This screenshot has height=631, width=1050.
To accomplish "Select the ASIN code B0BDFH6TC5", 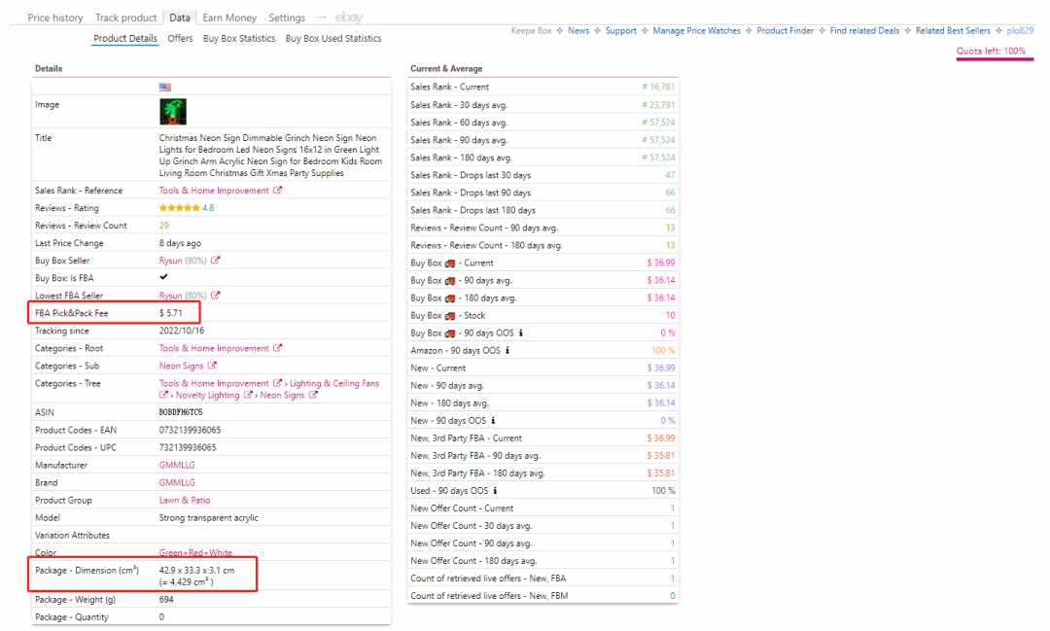I will tap(181, 412).
